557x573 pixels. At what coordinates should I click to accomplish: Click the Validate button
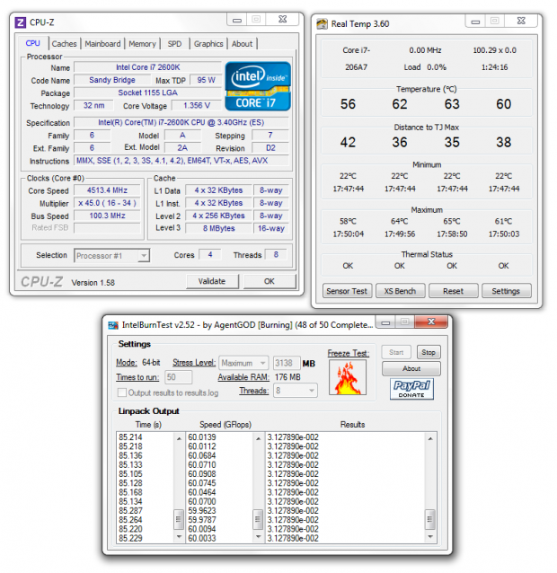(212, 281)
